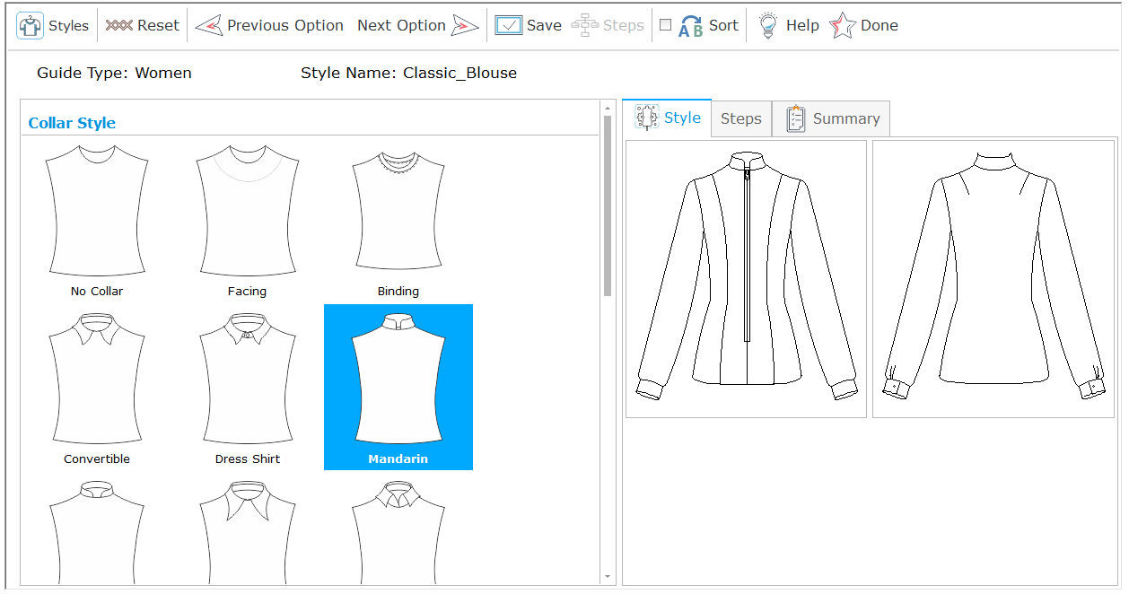This screenshot has width=1129, height=594.
Task: Click the Next Option text
Action: [401, 25]
